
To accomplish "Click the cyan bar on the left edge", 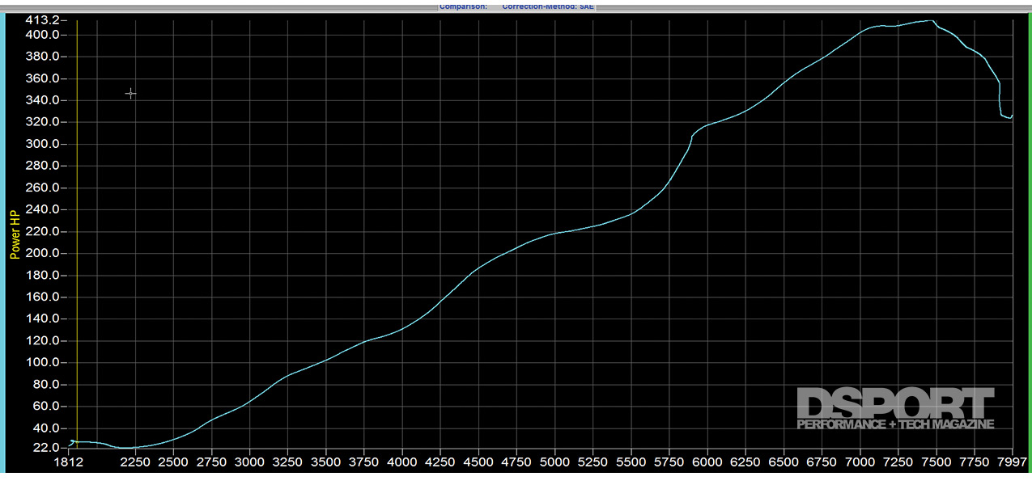I will 3,242.
